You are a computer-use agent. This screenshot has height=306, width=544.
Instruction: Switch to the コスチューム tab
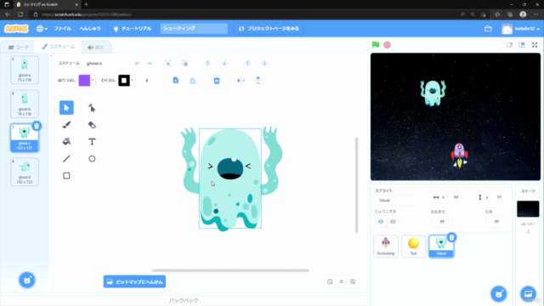[58, 47]
